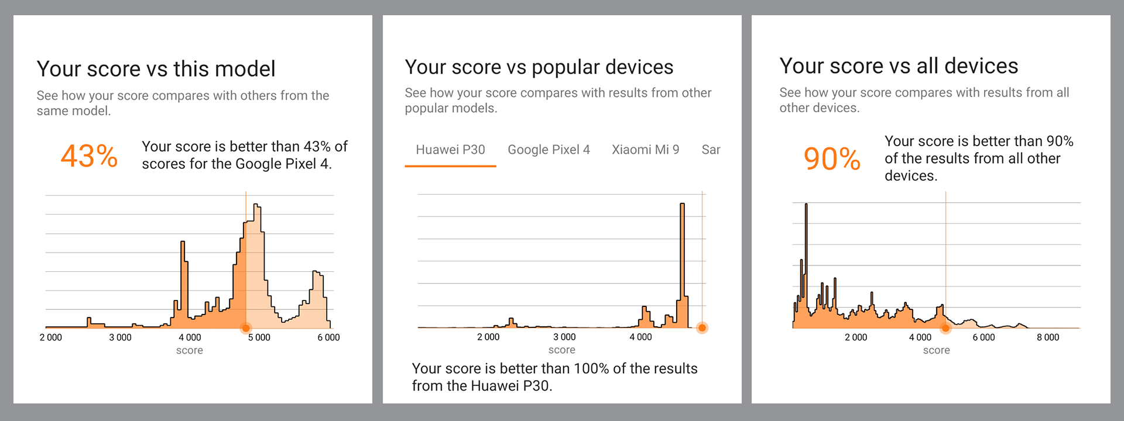Image resolution: width=1124 pixels, height=421 pixels.
Task: Click the orange score dot in the this-model chart
Action: (x=246, y=328)
